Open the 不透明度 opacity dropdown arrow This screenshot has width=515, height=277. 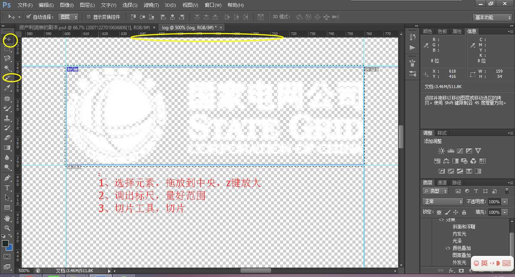click(x=506, y=202)
